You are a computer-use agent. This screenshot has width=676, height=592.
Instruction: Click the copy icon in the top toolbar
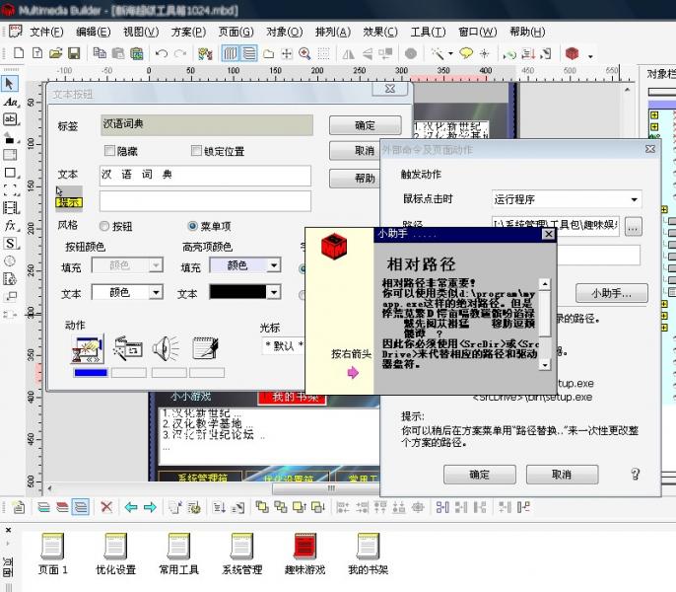[x=100, y=53]
